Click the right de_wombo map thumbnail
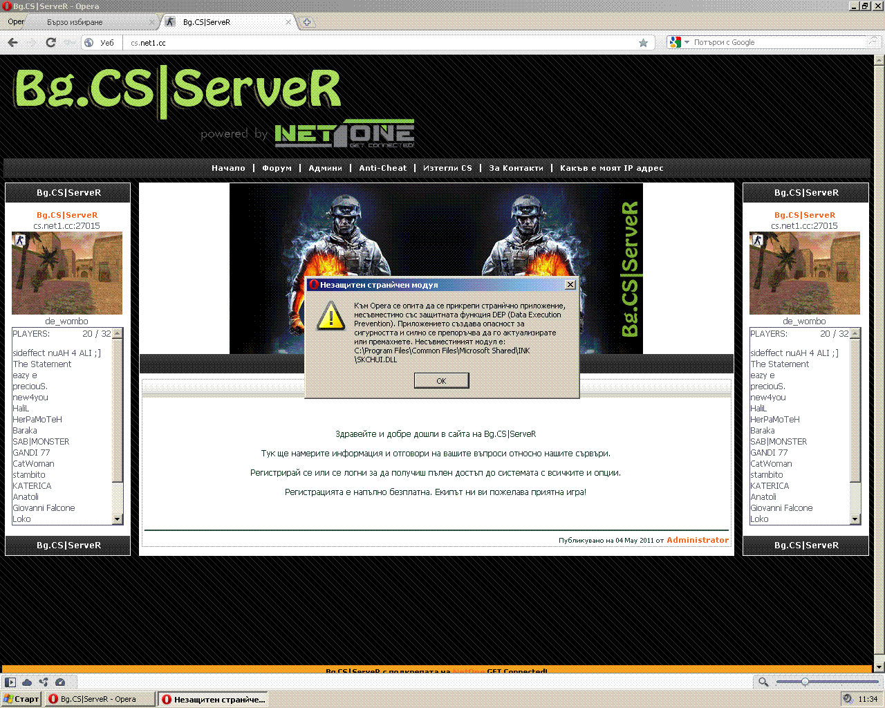The image size is (885, 708). pos(805,273)
